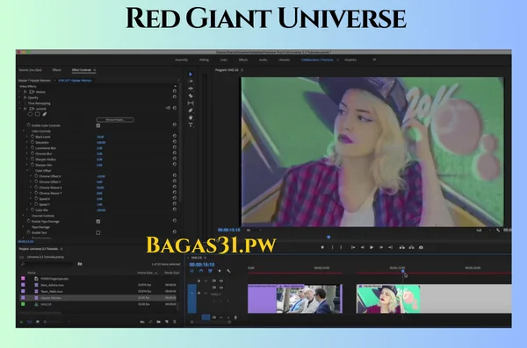The height and width of the screenshot is (348, 527).
Task: Play the Program monitor video
Action: coord(372,247)
